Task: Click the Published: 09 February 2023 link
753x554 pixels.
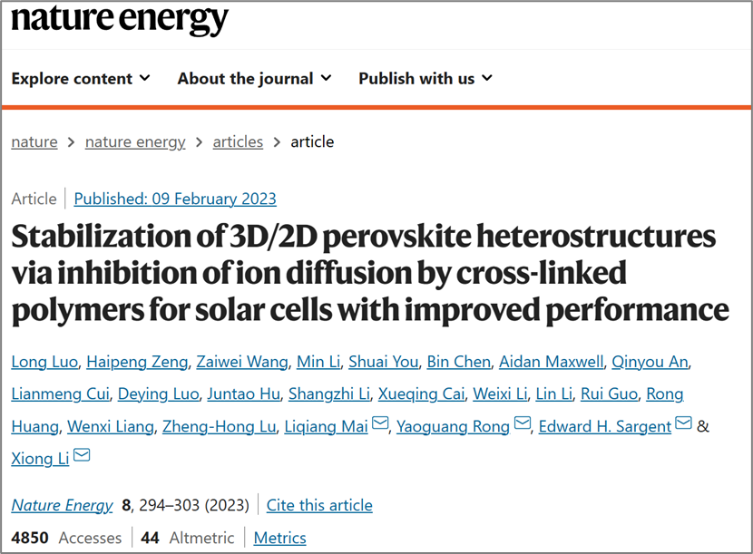Action: pos(175,199)
